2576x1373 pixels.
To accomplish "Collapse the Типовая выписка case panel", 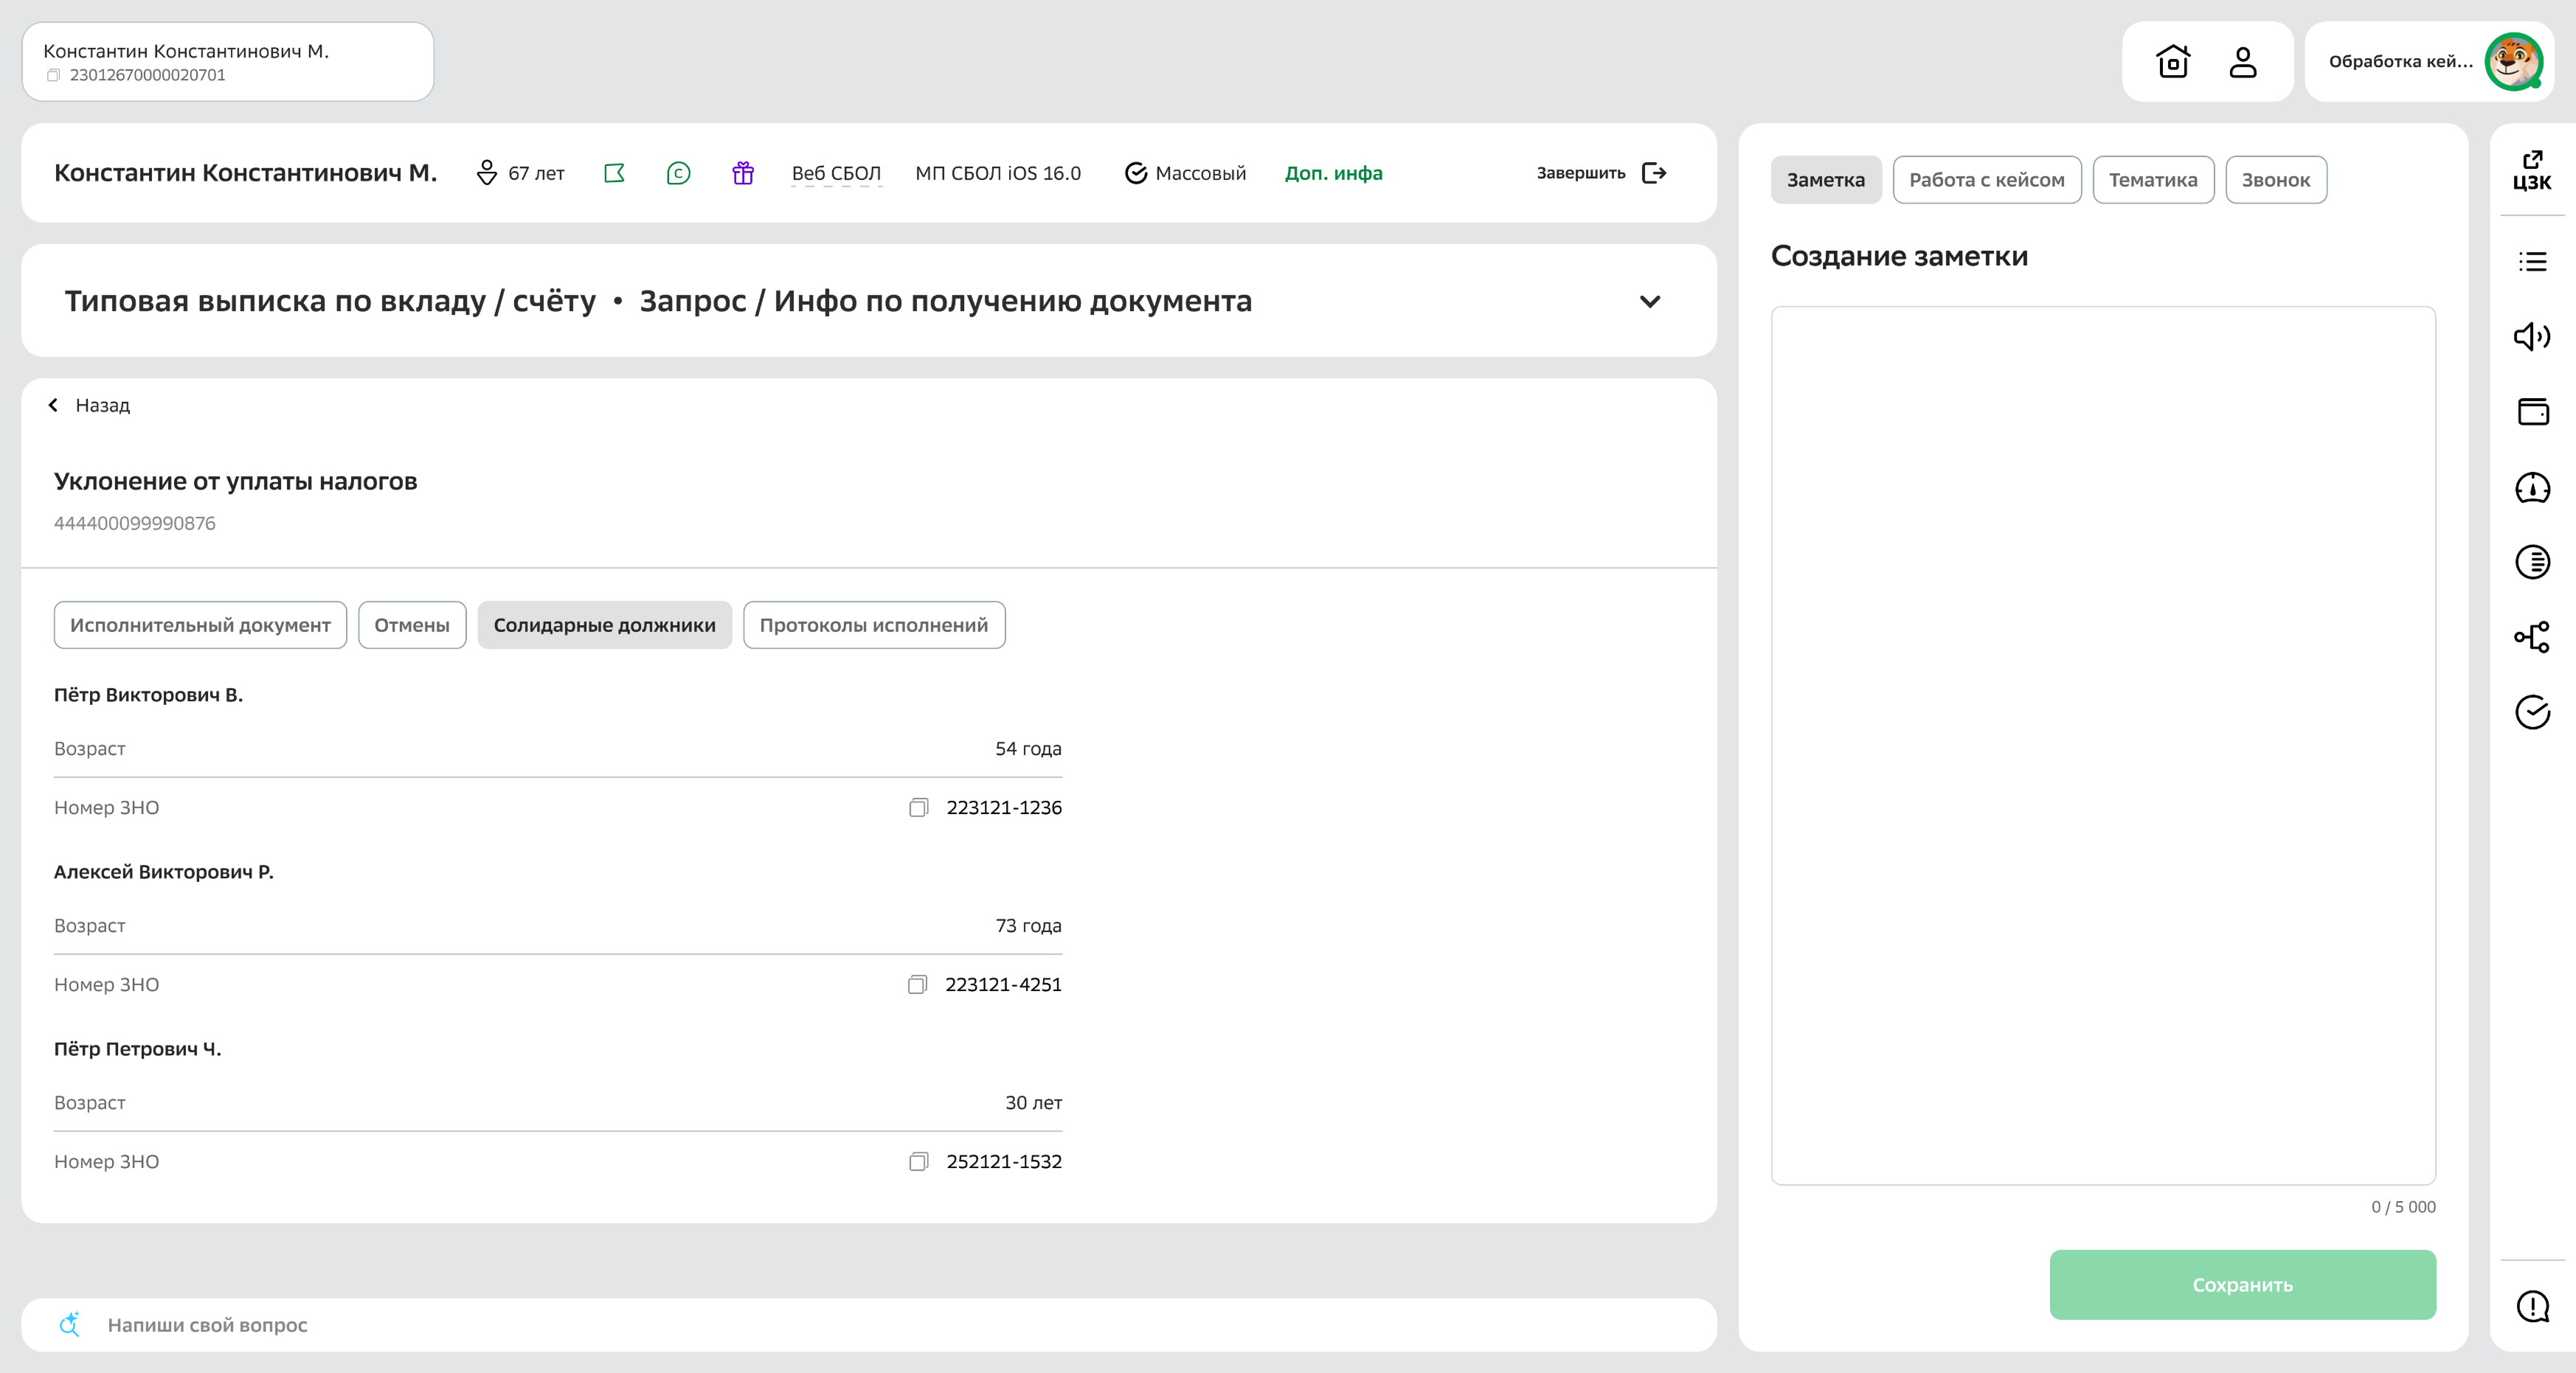I will pyautogui.click(x=1650, y=301).
